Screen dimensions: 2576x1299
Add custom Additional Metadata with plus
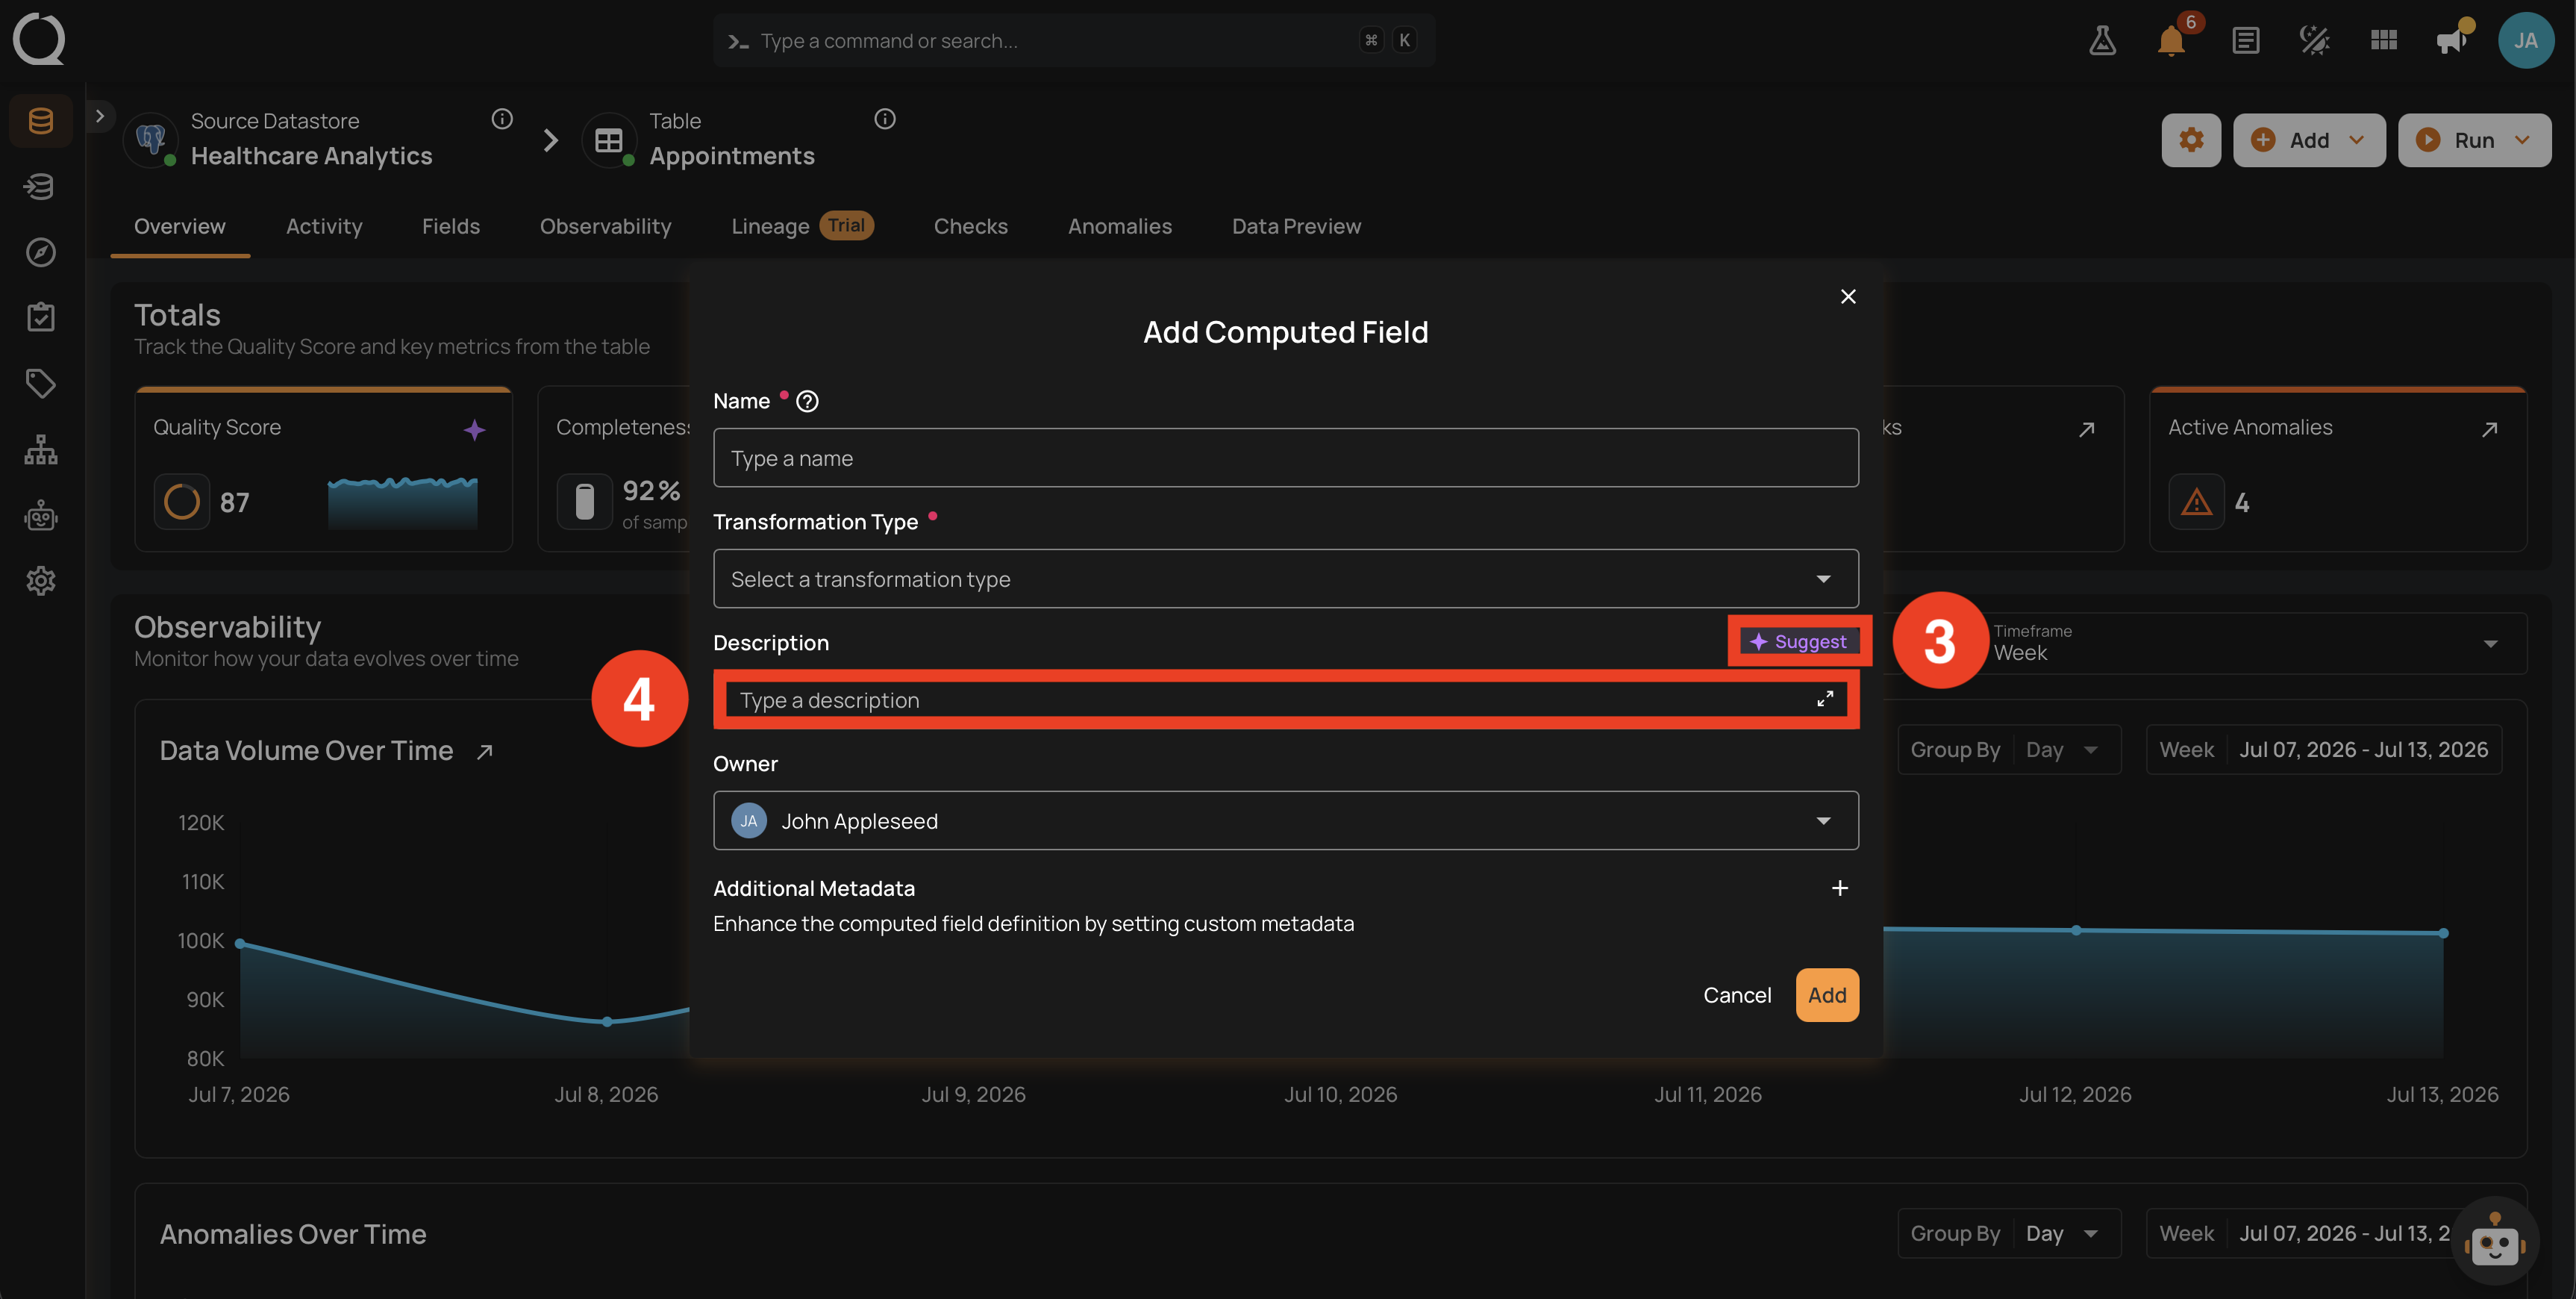(1839, 888)
